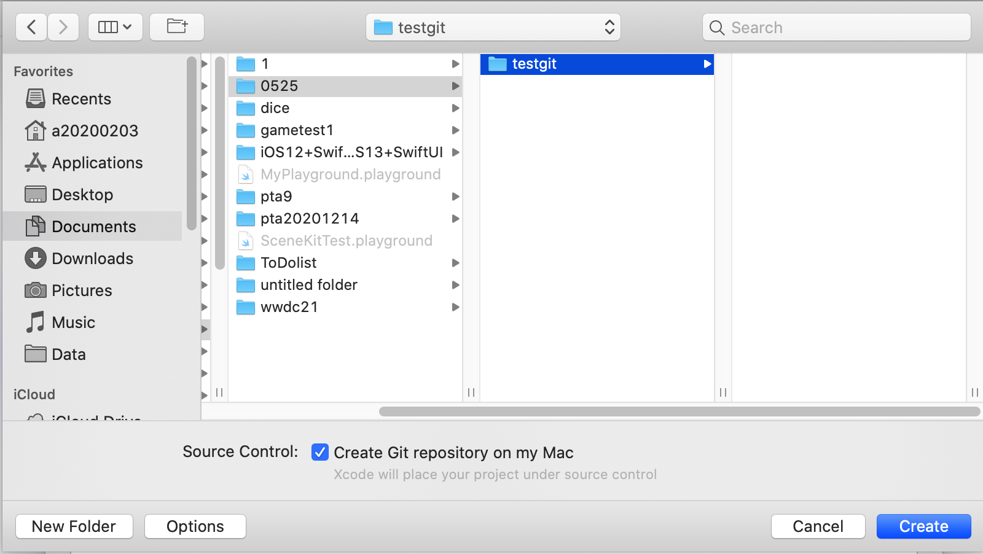
Task: Open the testgit path popup menu
Action: pyautogui.click(x=493, y=27)
